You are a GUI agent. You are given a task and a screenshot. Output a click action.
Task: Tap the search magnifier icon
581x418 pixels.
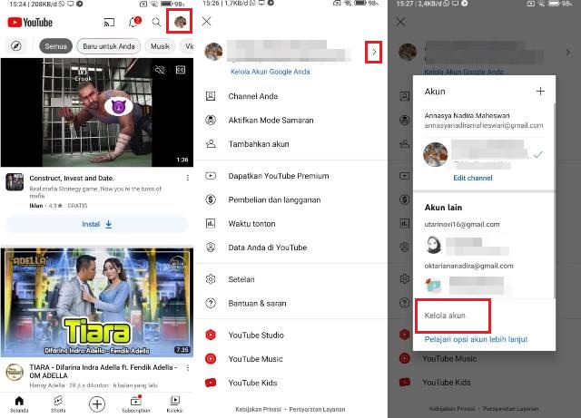coord(156,22)
